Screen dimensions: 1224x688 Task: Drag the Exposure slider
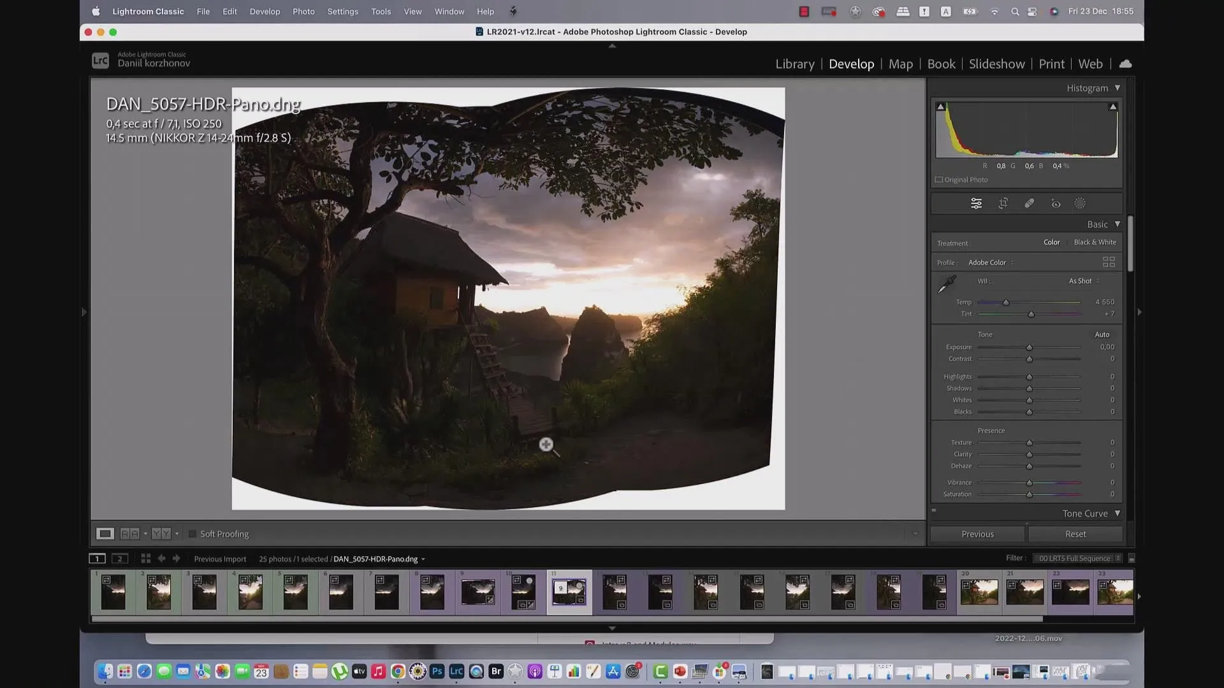tap(1028, 347)
